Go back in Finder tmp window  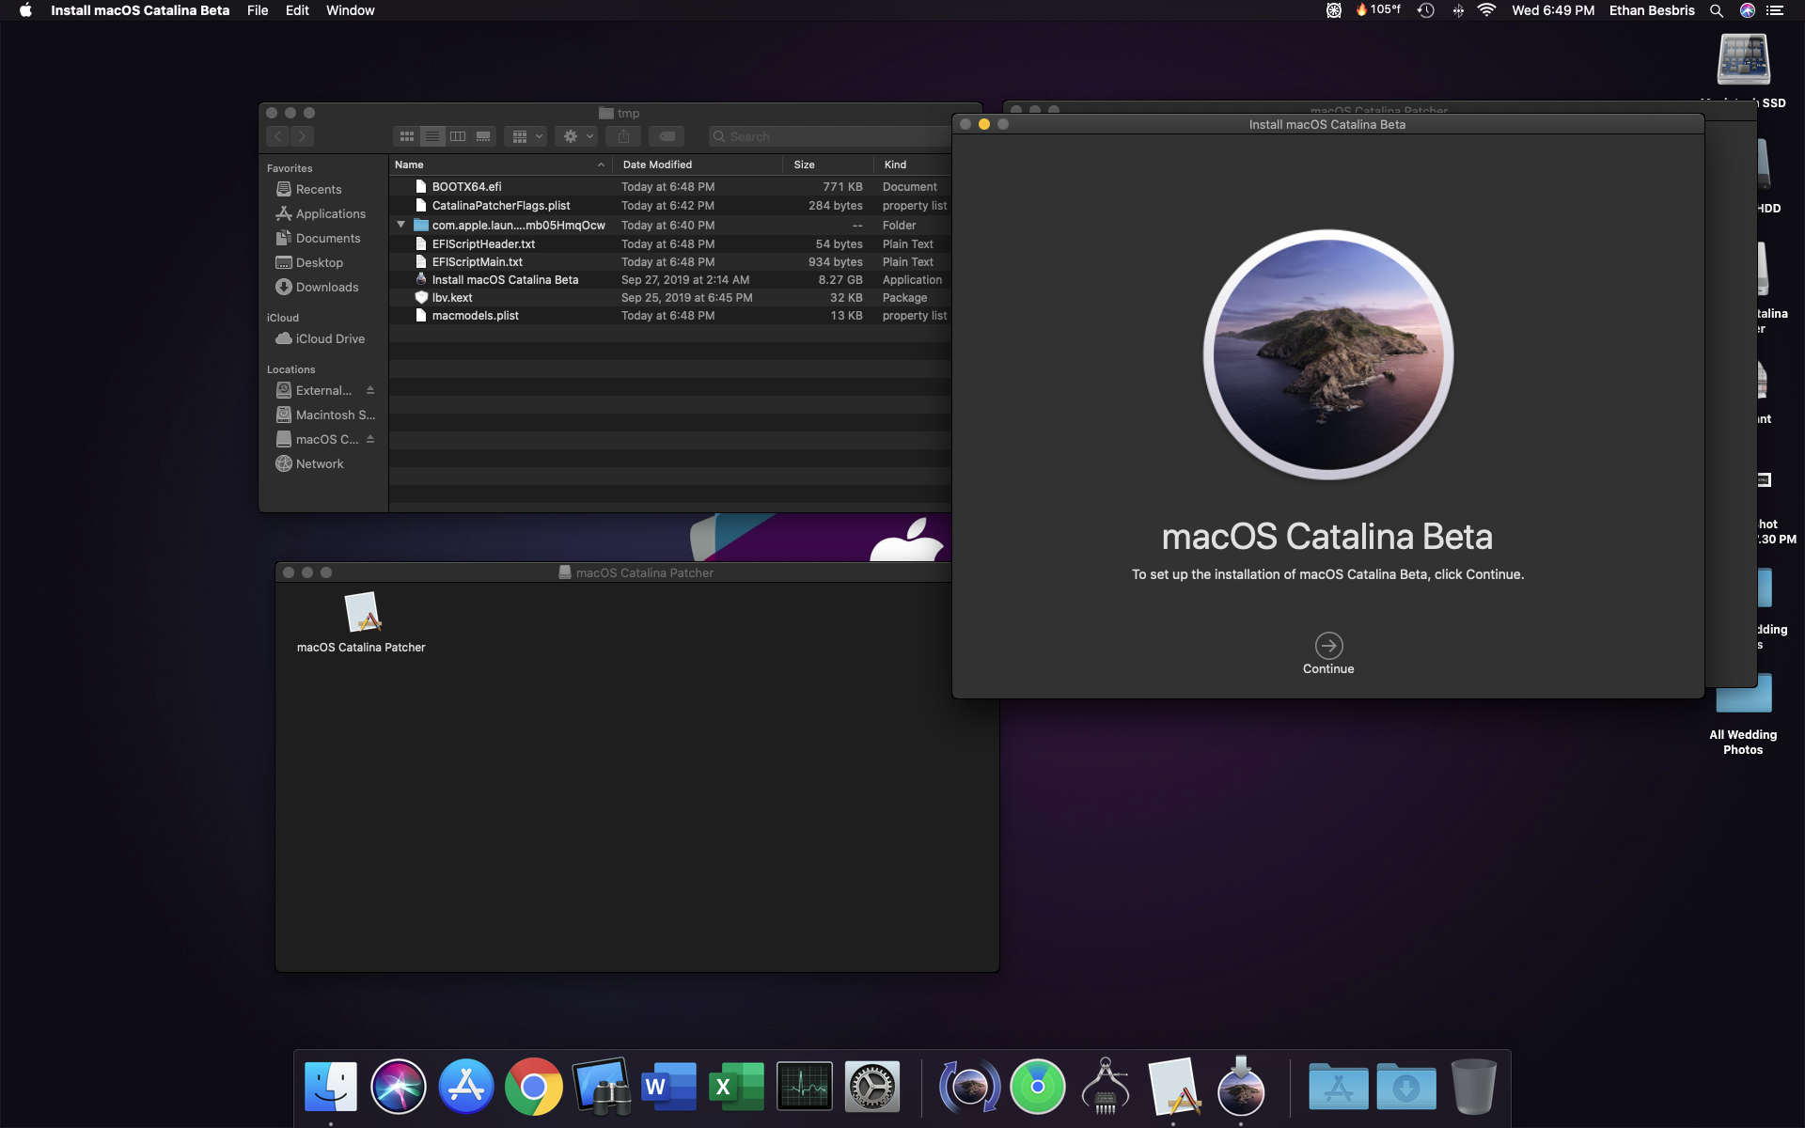pyautogui.click(x=278, y=136)
